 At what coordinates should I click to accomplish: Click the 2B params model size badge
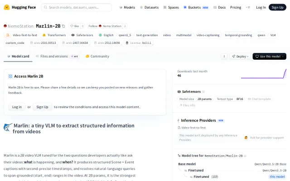204,99
